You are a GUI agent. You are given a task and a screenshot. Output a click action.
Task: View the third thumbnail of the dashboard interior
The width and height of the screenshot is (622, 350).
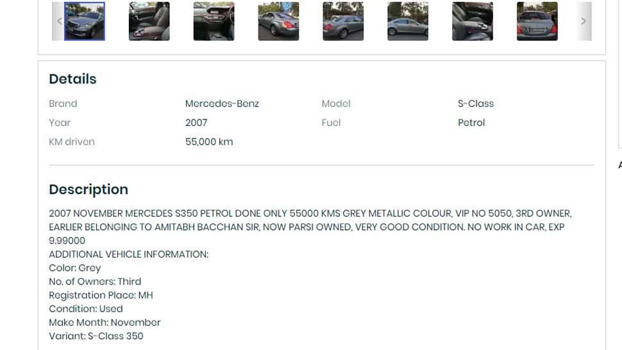pyautogui.click(x=214, y=21)
